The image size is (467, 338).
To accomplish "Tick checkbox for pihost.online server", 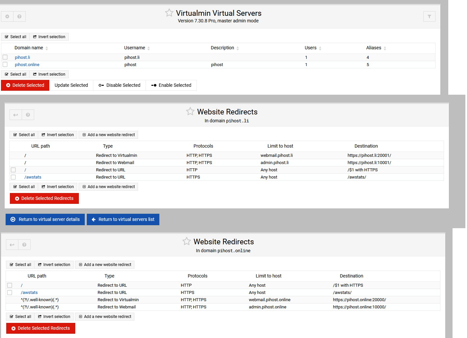I will coord(5,64).
